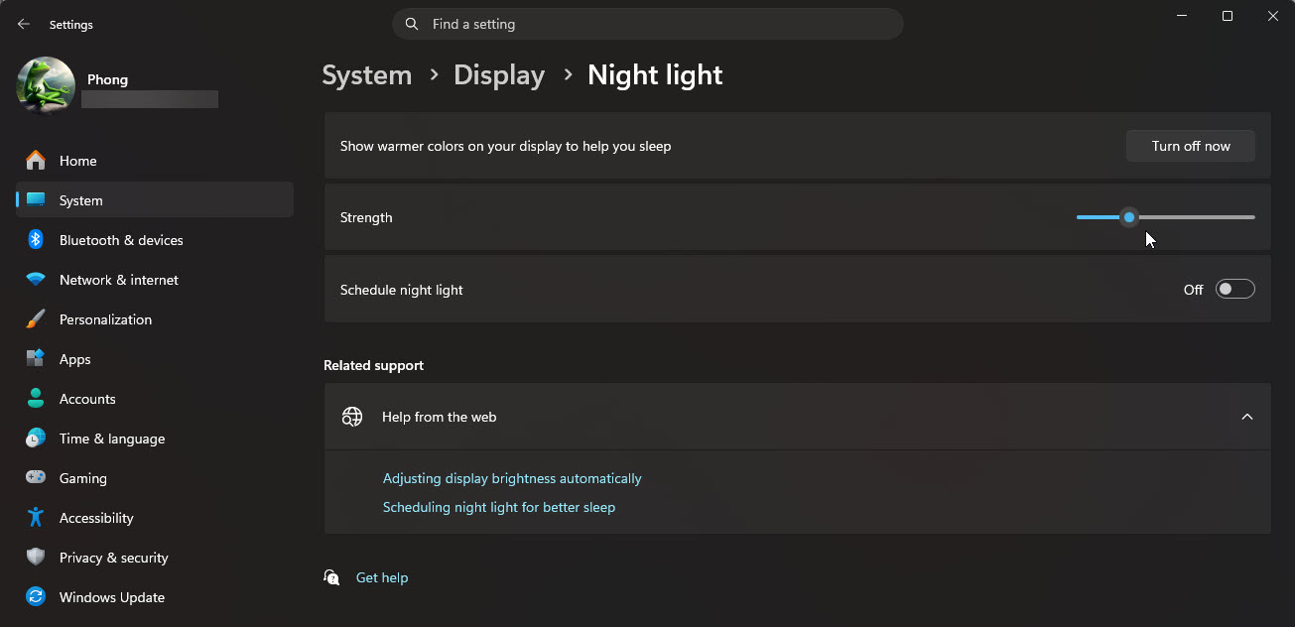Collapse the Help from the web section
Viewport: 1295px width, 627px height.
click(1247, 417)
